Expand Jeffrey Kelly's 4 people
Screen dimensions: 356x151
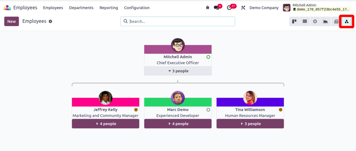[x=105, y=124]
